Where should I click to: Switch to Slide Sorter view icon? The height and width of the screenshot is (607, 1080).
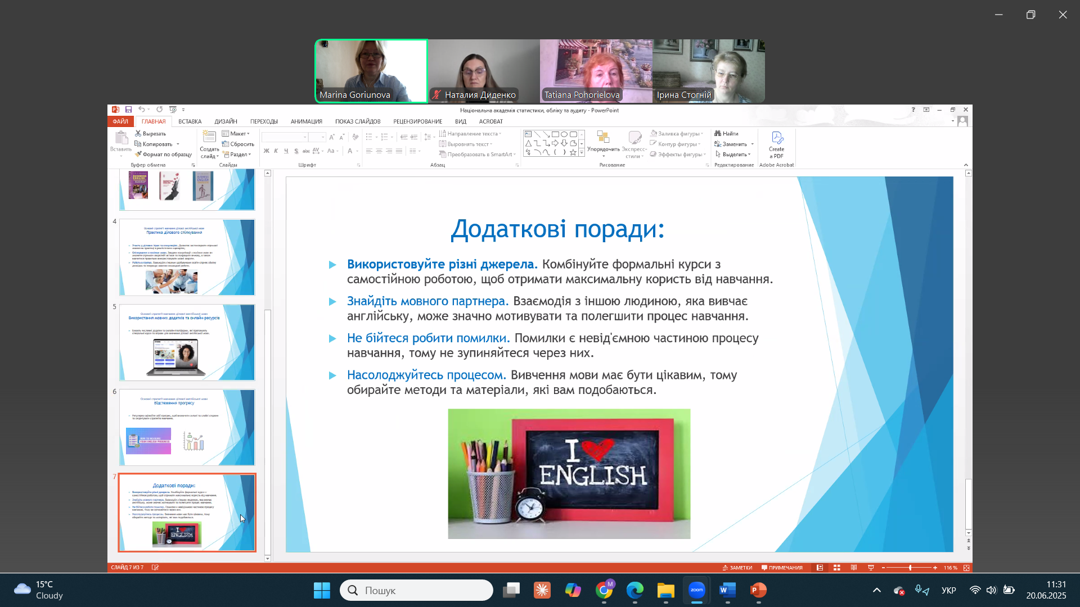pyautogui.click(x=837, y=568)
